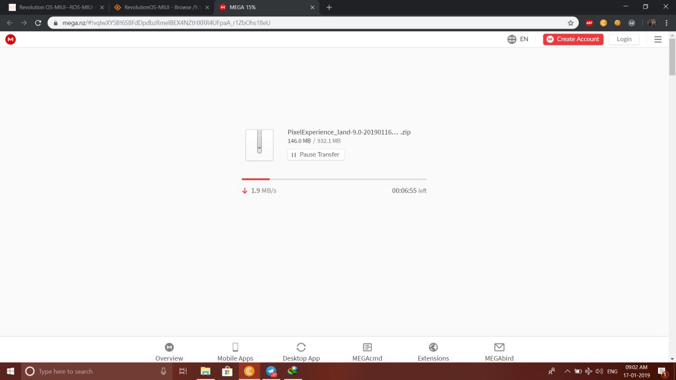Image resolution: width=676 pixels, height=380 pixels.
Task: Open the Chrome three-dot menu
Action: click(x=666, y=23)
